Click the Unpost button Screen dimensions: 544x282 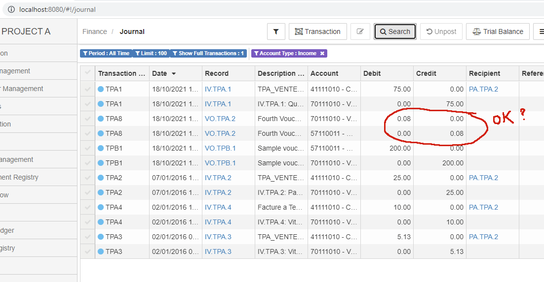tap(441, 31)
